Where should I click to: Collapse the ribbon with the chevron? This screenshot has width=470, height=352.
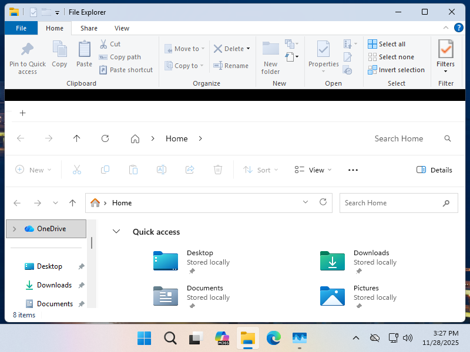(x=446, y=28)
